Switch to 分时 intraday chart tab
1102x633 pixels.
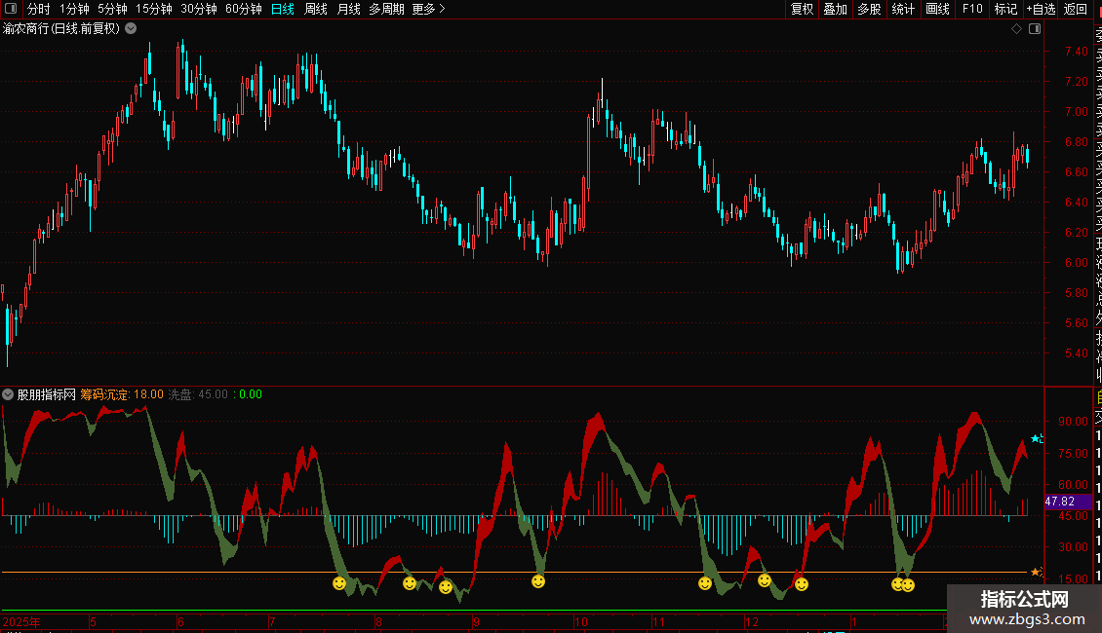pyautogui.click(x=39, y=9)
